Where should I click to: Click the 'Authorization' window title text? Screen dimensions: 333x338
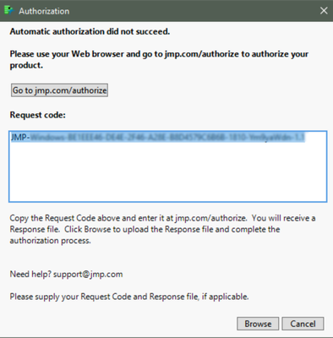tap(44, 11)
